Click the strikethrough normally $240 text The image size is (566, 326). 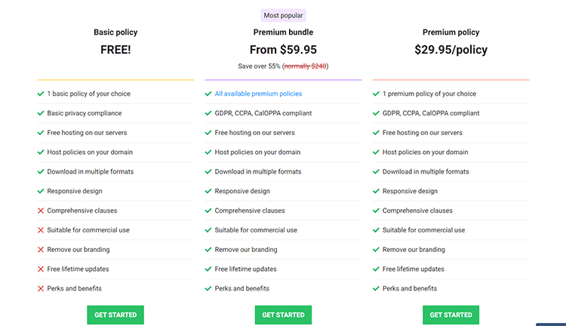coord(306,66)
